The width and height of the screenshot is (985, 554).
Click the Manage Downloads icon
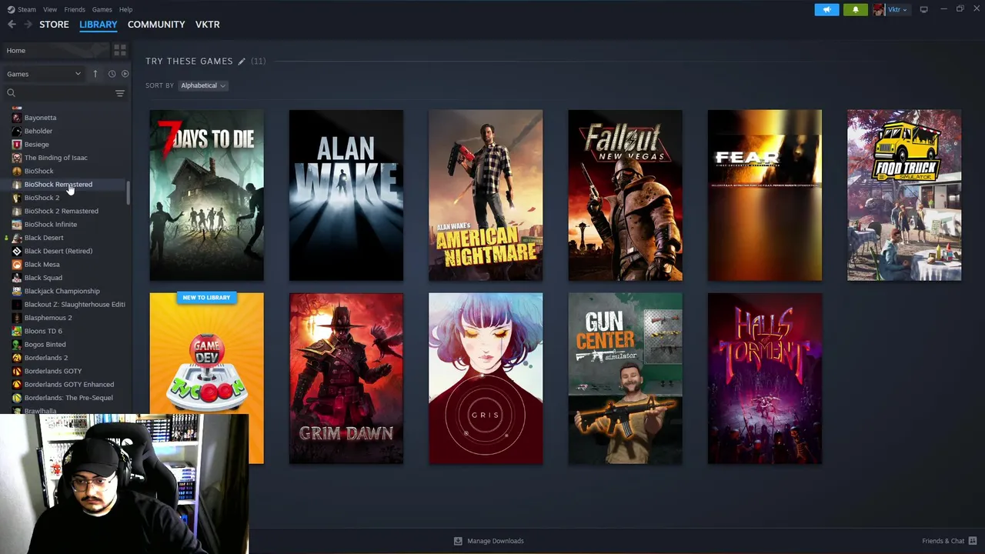tap(458, 541)
